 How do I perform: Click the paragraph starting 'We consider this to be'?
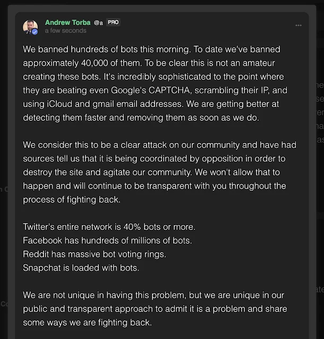coord(159,172)
